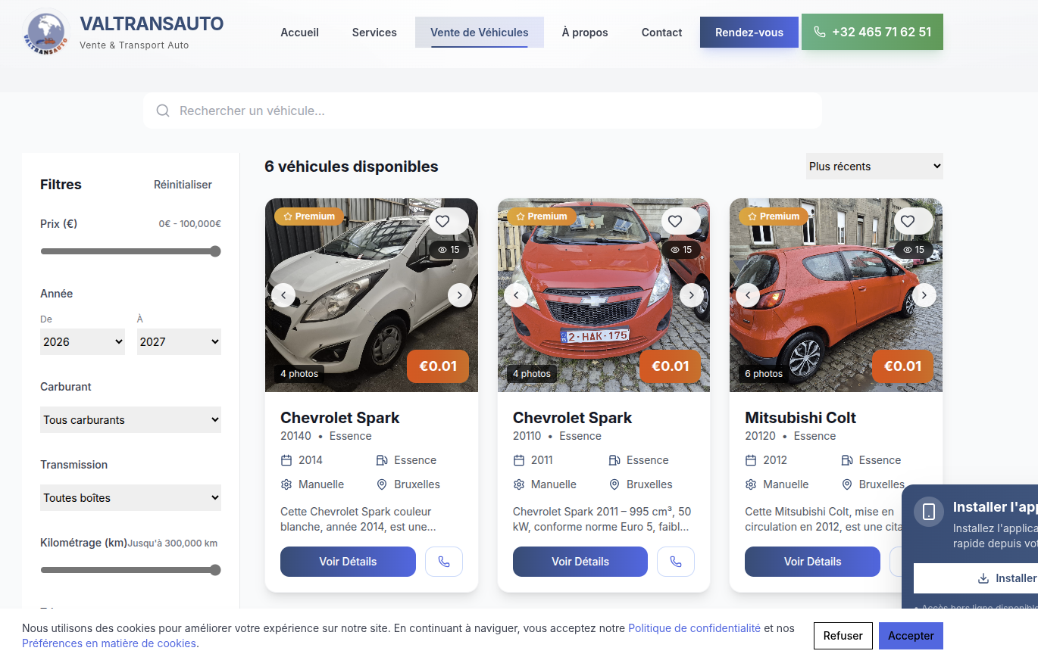1038x654 pixels.
Task: Focus the Rechercher un véhicule search field
Action: [x=483, y=111]
